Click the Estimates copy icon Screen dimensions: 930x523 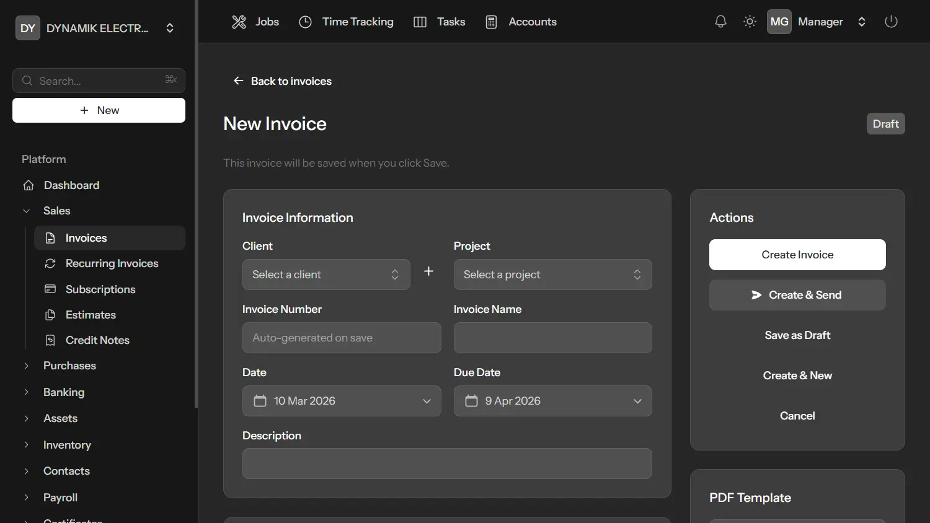click(50, 315)
